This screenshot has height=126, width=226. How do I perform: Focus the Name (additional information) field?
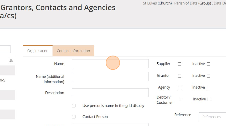tap(110, 76)
